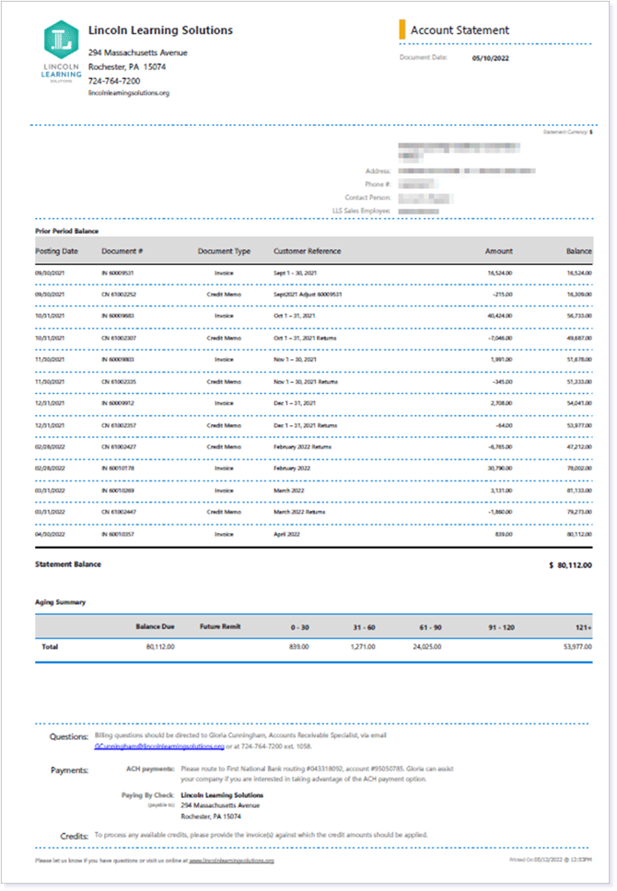Click the 'Future Remit' aging column header
The width and height of the screenshot is (617, 891).
coord(220,627)
